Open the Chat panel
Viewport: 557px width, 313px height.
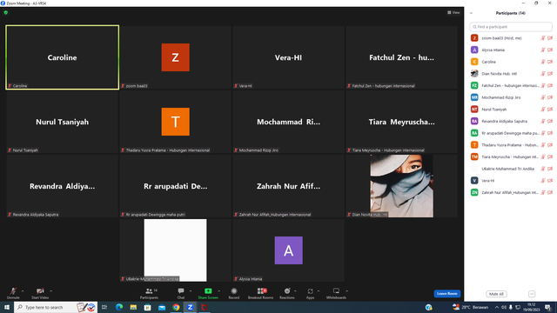coord(181,293)
